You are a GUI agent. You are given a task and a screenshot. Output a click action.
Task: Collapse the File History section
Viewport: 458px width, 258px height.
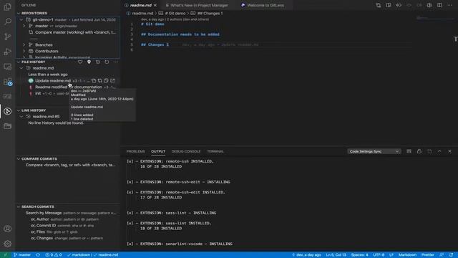[19, 62]
